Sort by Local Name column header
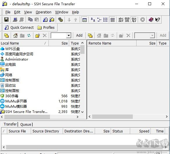The width and height of the screenshot is (170, 154). tap(24, 43)
